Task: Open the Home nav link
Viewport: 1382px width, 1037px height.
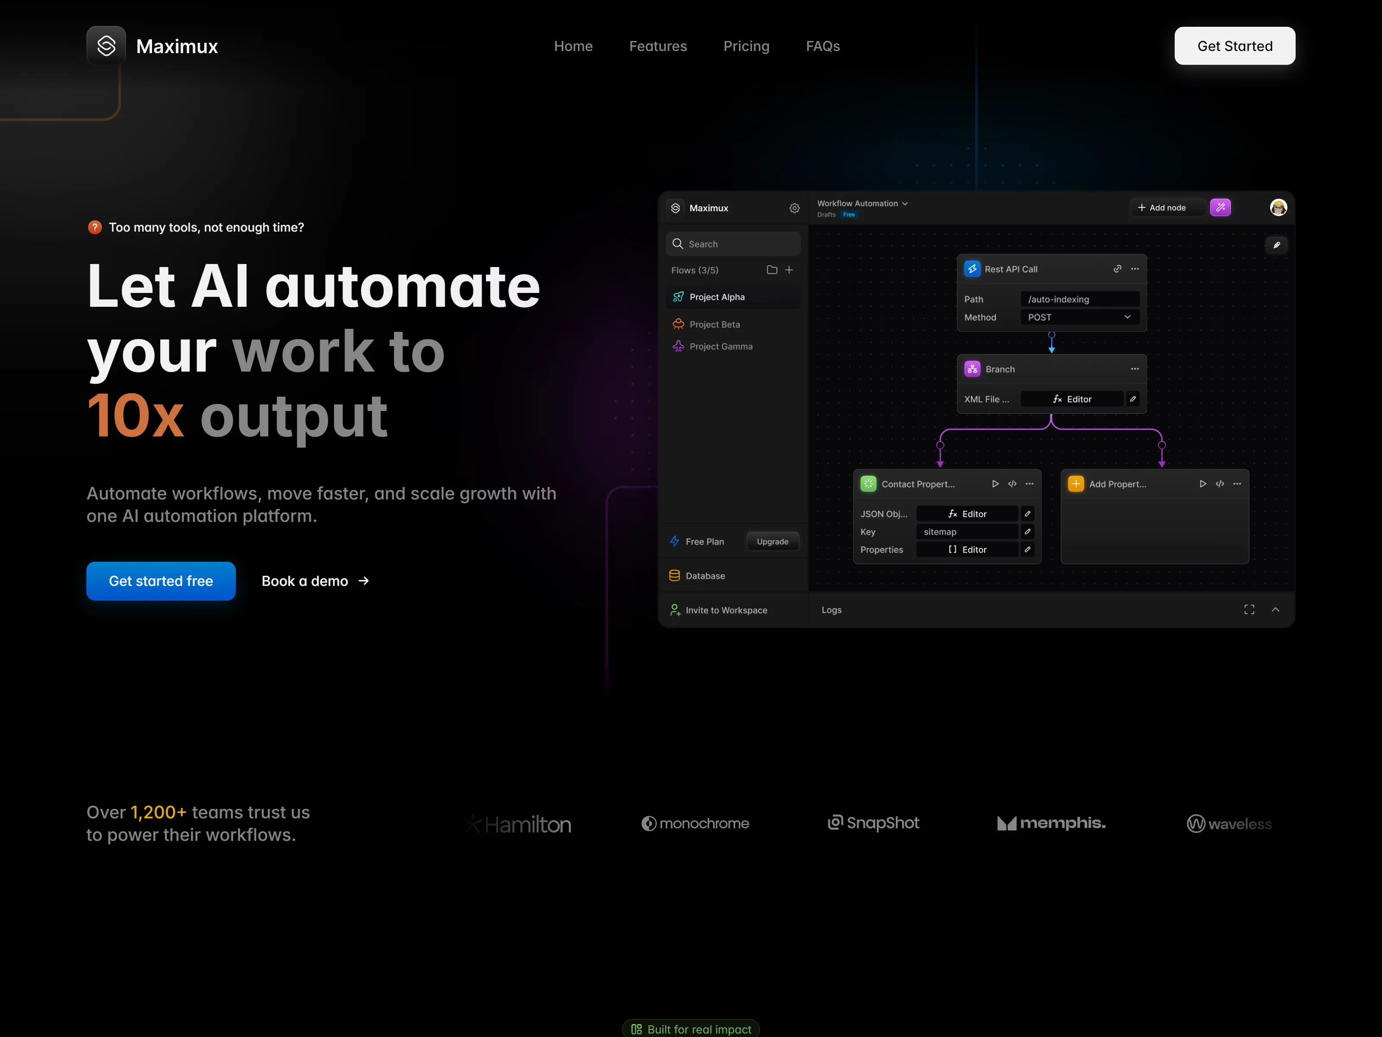Action: (573, 46)
